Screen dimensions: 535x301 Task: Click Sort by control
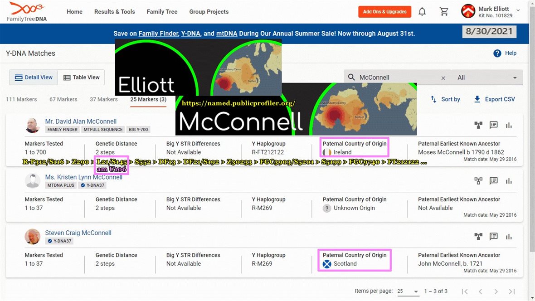point(445,99)
